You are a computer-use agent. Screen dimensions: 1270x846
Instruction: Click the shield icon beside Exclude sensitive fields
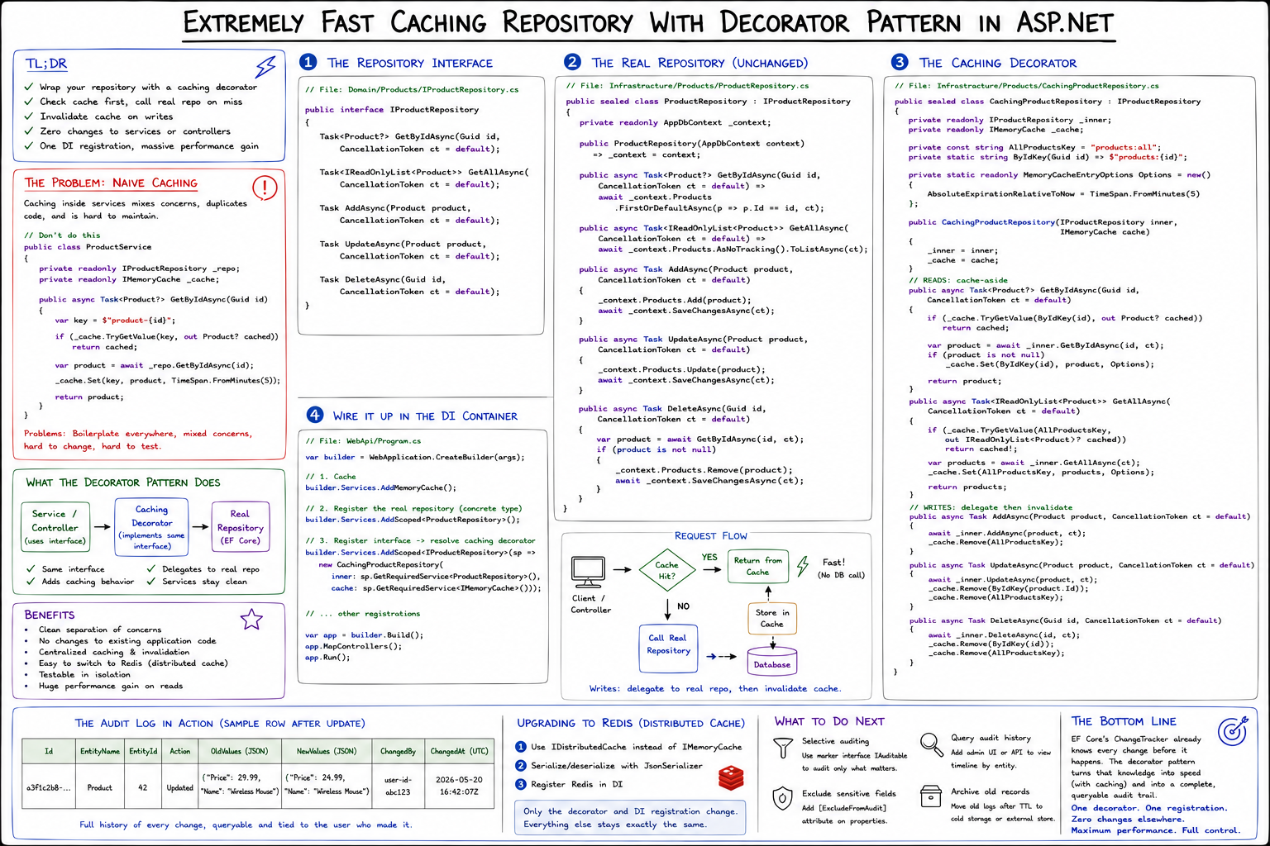click(783, 798)
